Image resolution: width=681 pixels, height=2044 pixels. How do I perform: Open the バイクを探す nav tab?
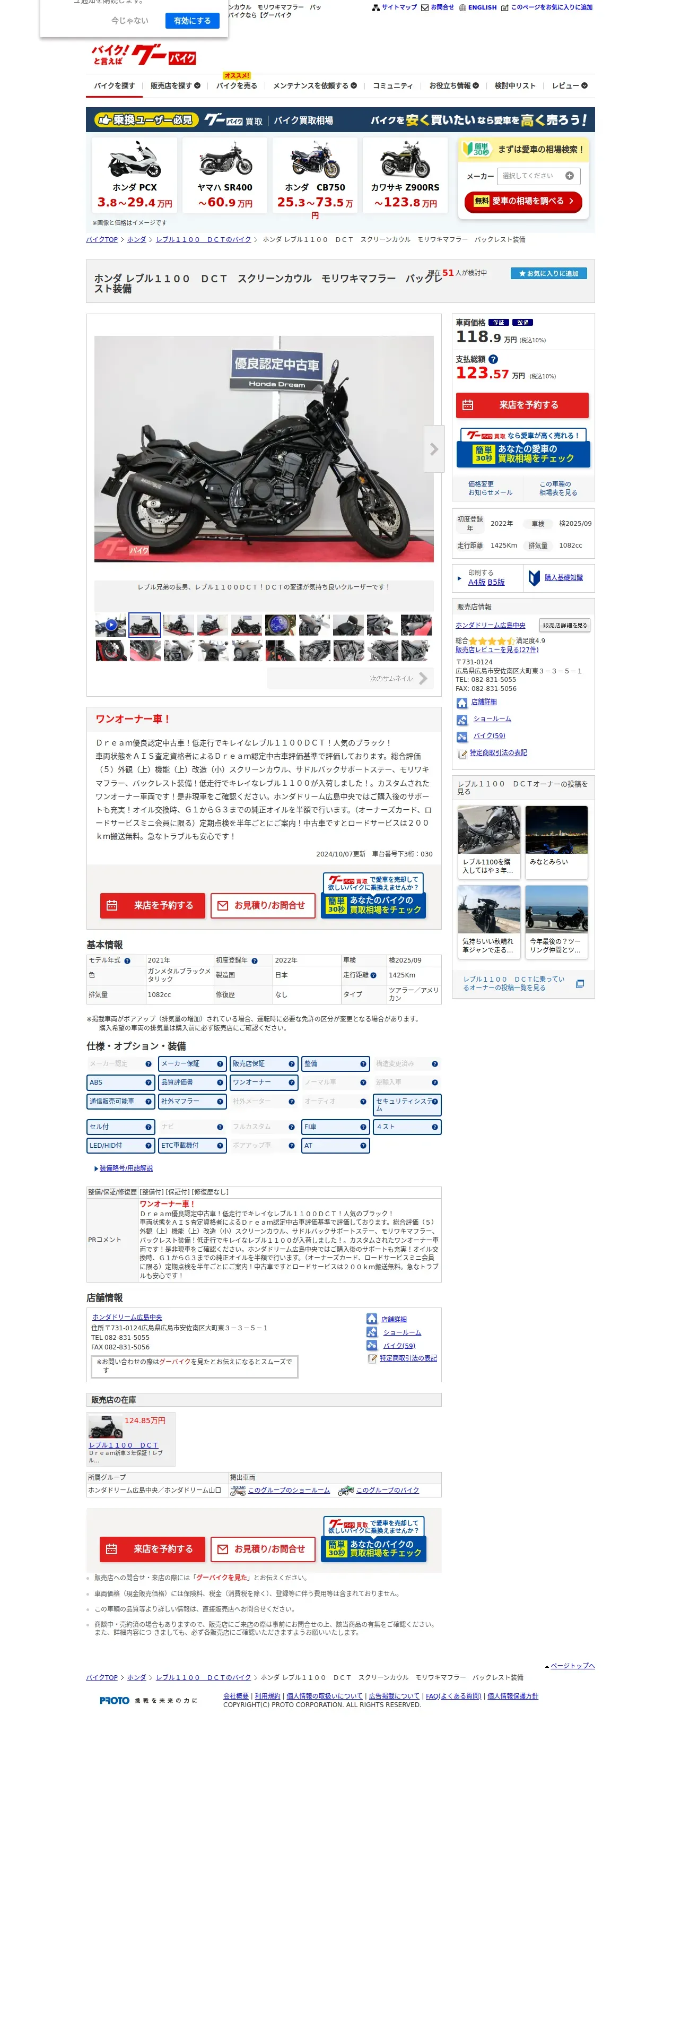(x=114, y=85)
